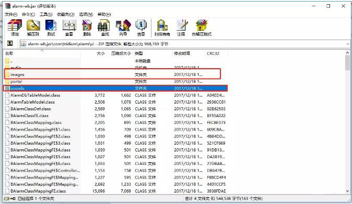Select BAlarmClassDef.class file
The width and height of the screenshot is (352, 204).
coord(115,109)
